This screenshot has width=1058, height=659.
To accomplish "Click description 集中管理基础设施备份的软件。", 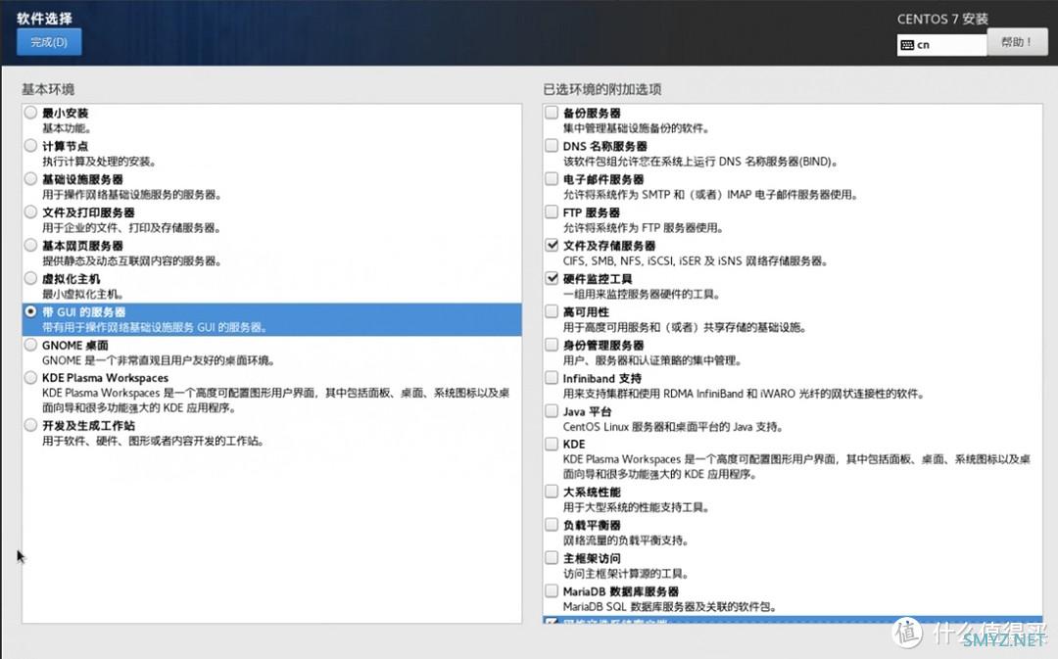I will tap(637, 128).
